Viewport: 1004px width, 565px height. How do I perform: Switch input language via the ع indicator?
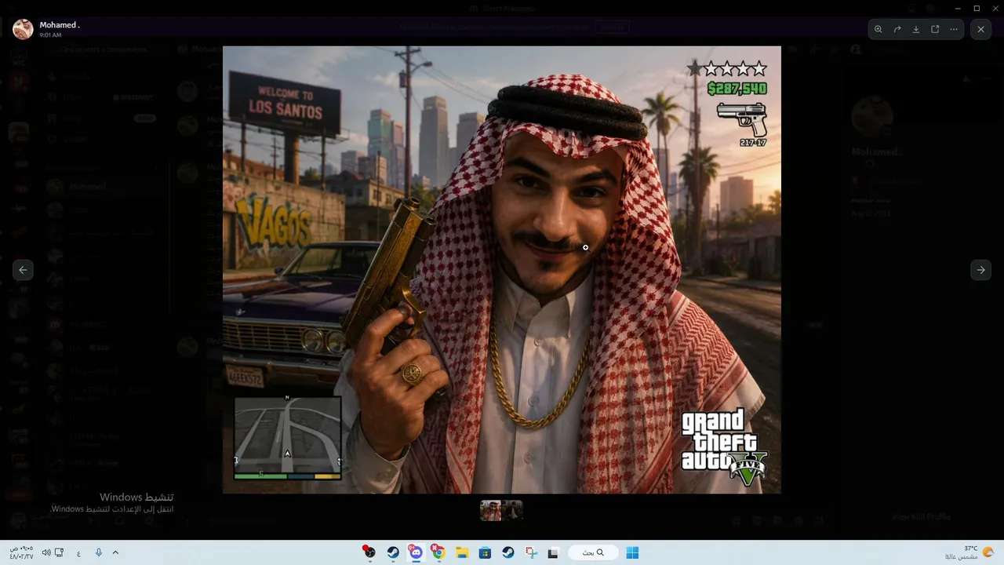pyautogui.click(x=78, y=552)
